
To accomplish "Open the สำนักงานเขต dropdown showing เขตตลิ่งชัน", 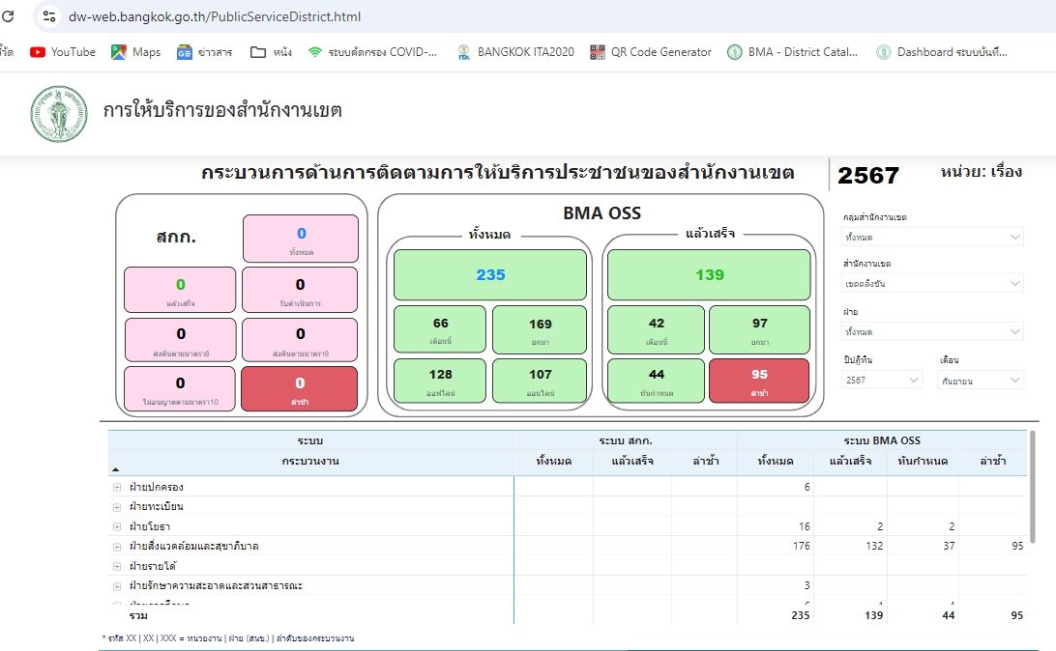I will click(932, 283).
